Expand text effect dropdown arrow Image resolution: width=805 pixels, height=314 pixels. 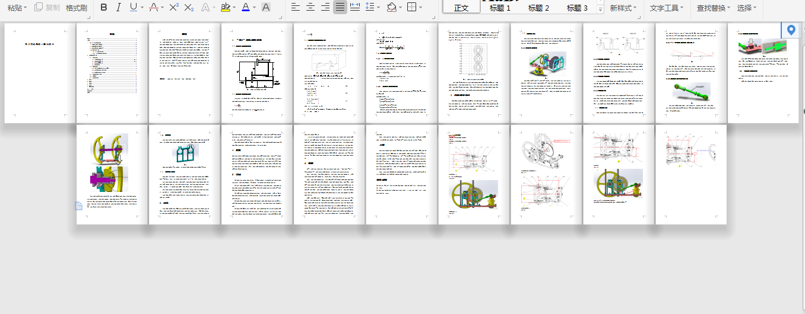tap(214, 8)
